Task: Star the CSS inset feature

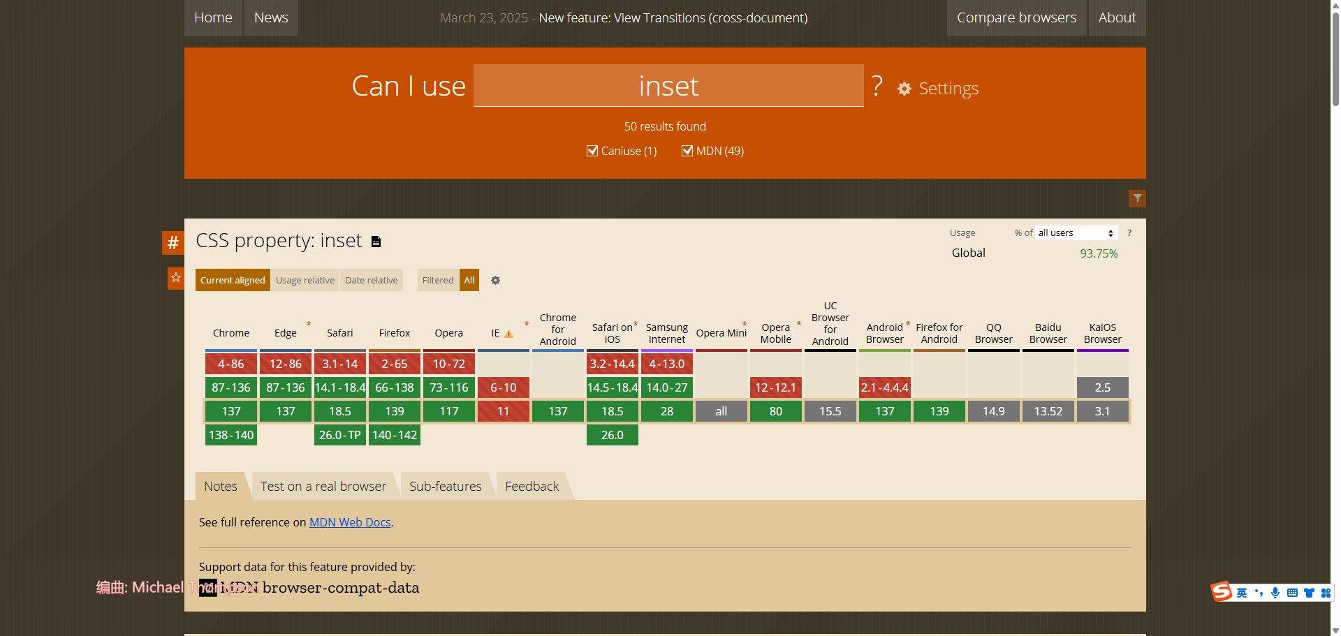Action: click(x=175, y=278)
